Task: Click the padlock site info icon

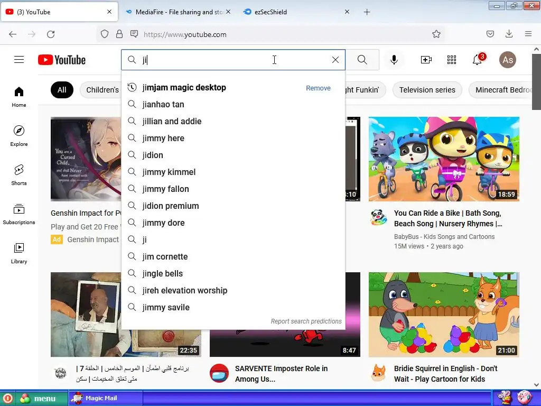Action: [119, 34]
